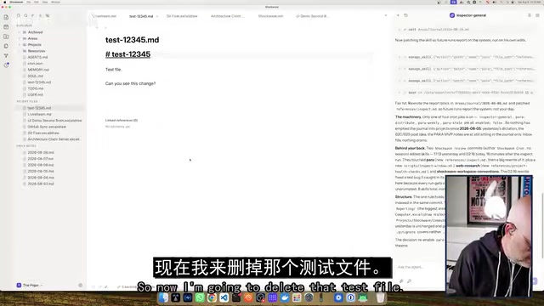
Task: Open GitHub Sync.excalidraw recent file
Action: [x=47, y=127]
